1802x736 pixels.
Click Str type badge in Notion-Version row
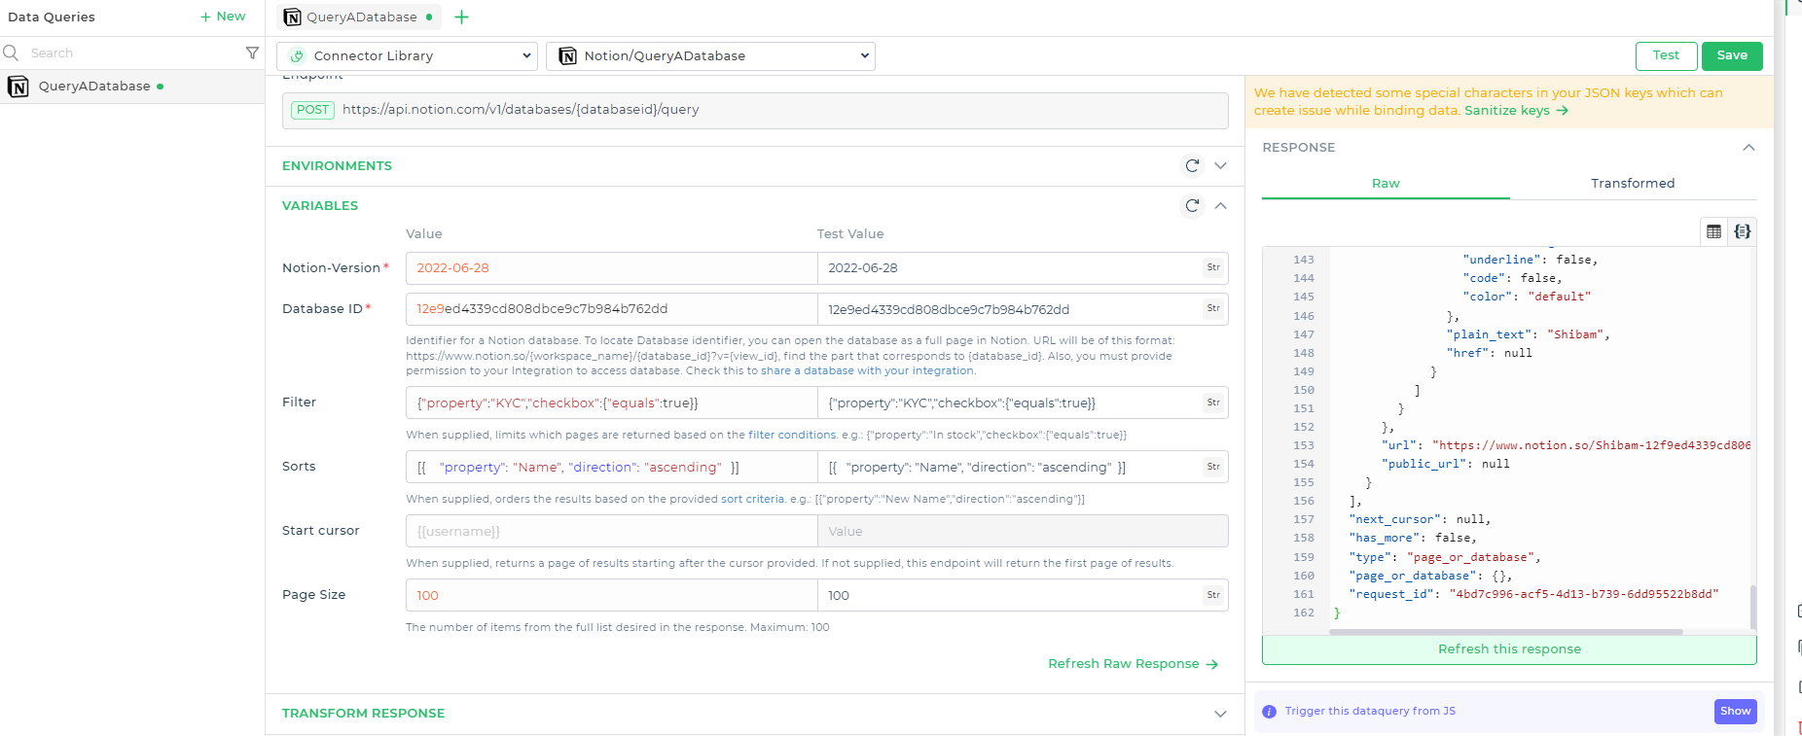coord(1213,267)
